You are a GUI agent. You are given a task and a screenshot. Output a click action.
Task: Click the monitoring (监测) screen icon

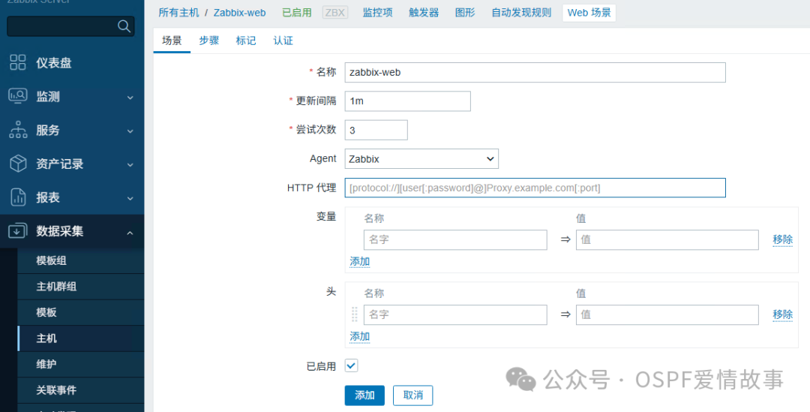18,96
